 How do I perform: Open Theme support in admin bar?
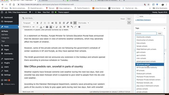click(x=63, y=12)
